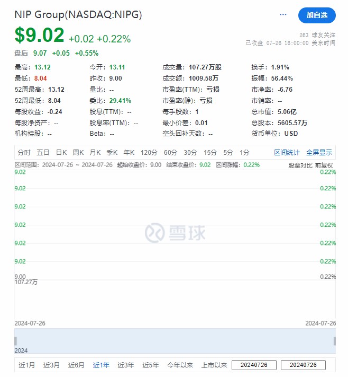
Task: Click the 股票对比 stock compare option
Action: coord(300,165)
